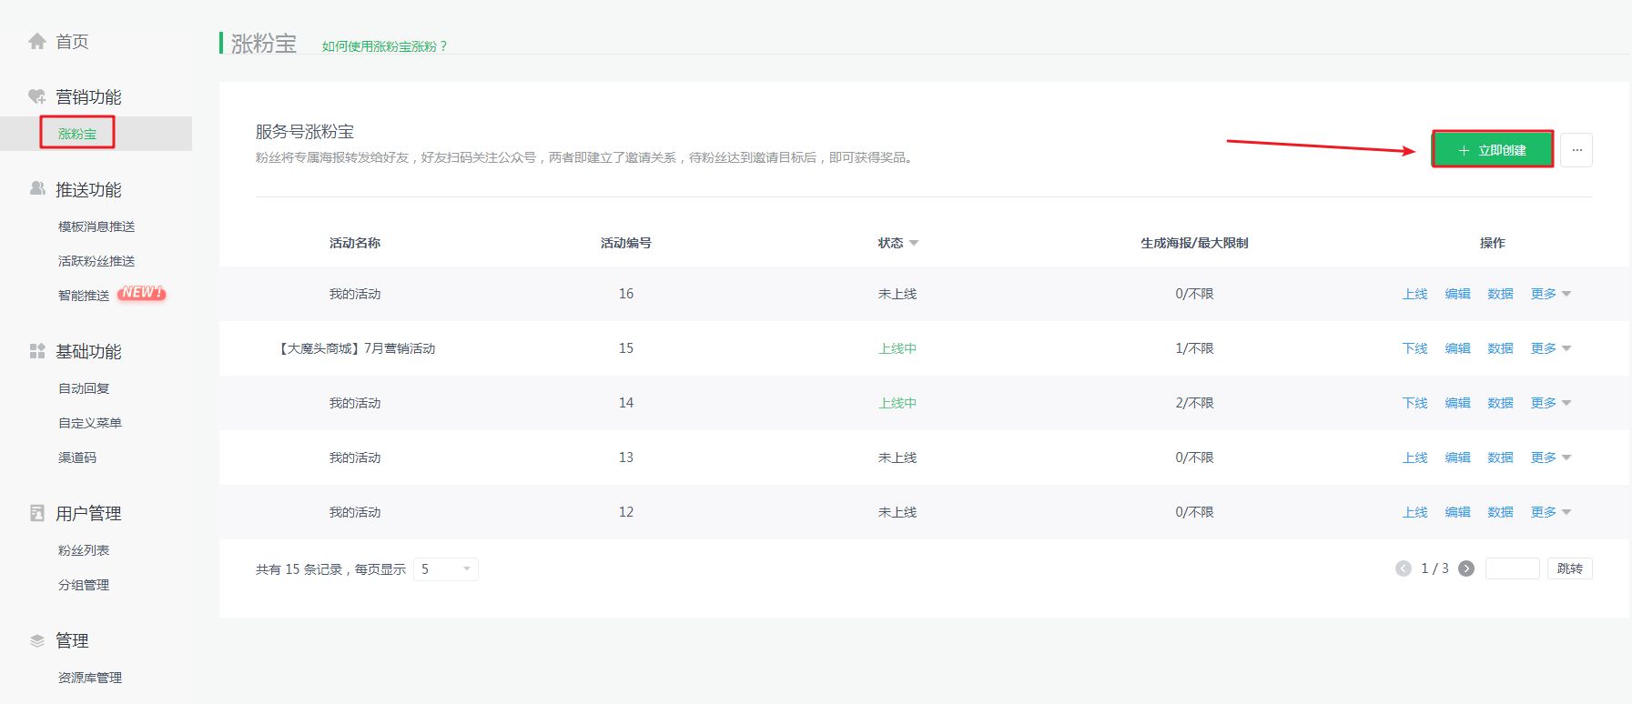This screenshot has width=1632, height=704.
Task: Click 数据 for activity 15
Action: pyautogui.click(x=1501, y=348)
